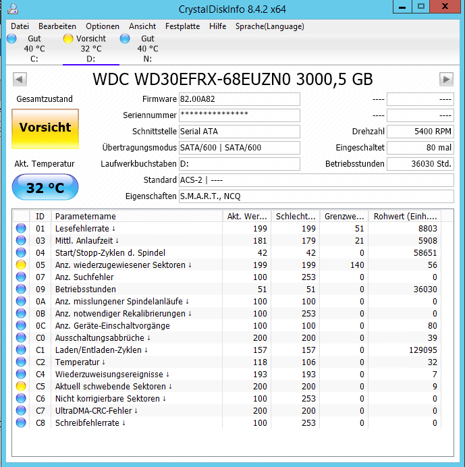Viewport: 465px width, 467px height.
Task: Select drive C: tab with Gut status
Action: click(34, 49)
